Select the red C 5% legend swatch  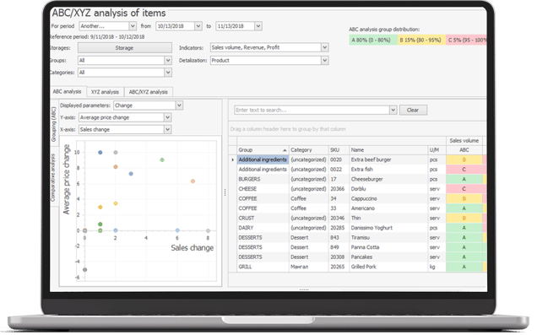[x=466, y=40]
